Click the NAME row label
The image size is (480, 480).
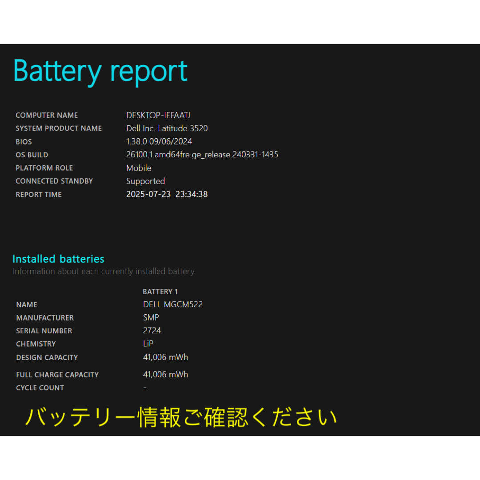pos(27,305)
